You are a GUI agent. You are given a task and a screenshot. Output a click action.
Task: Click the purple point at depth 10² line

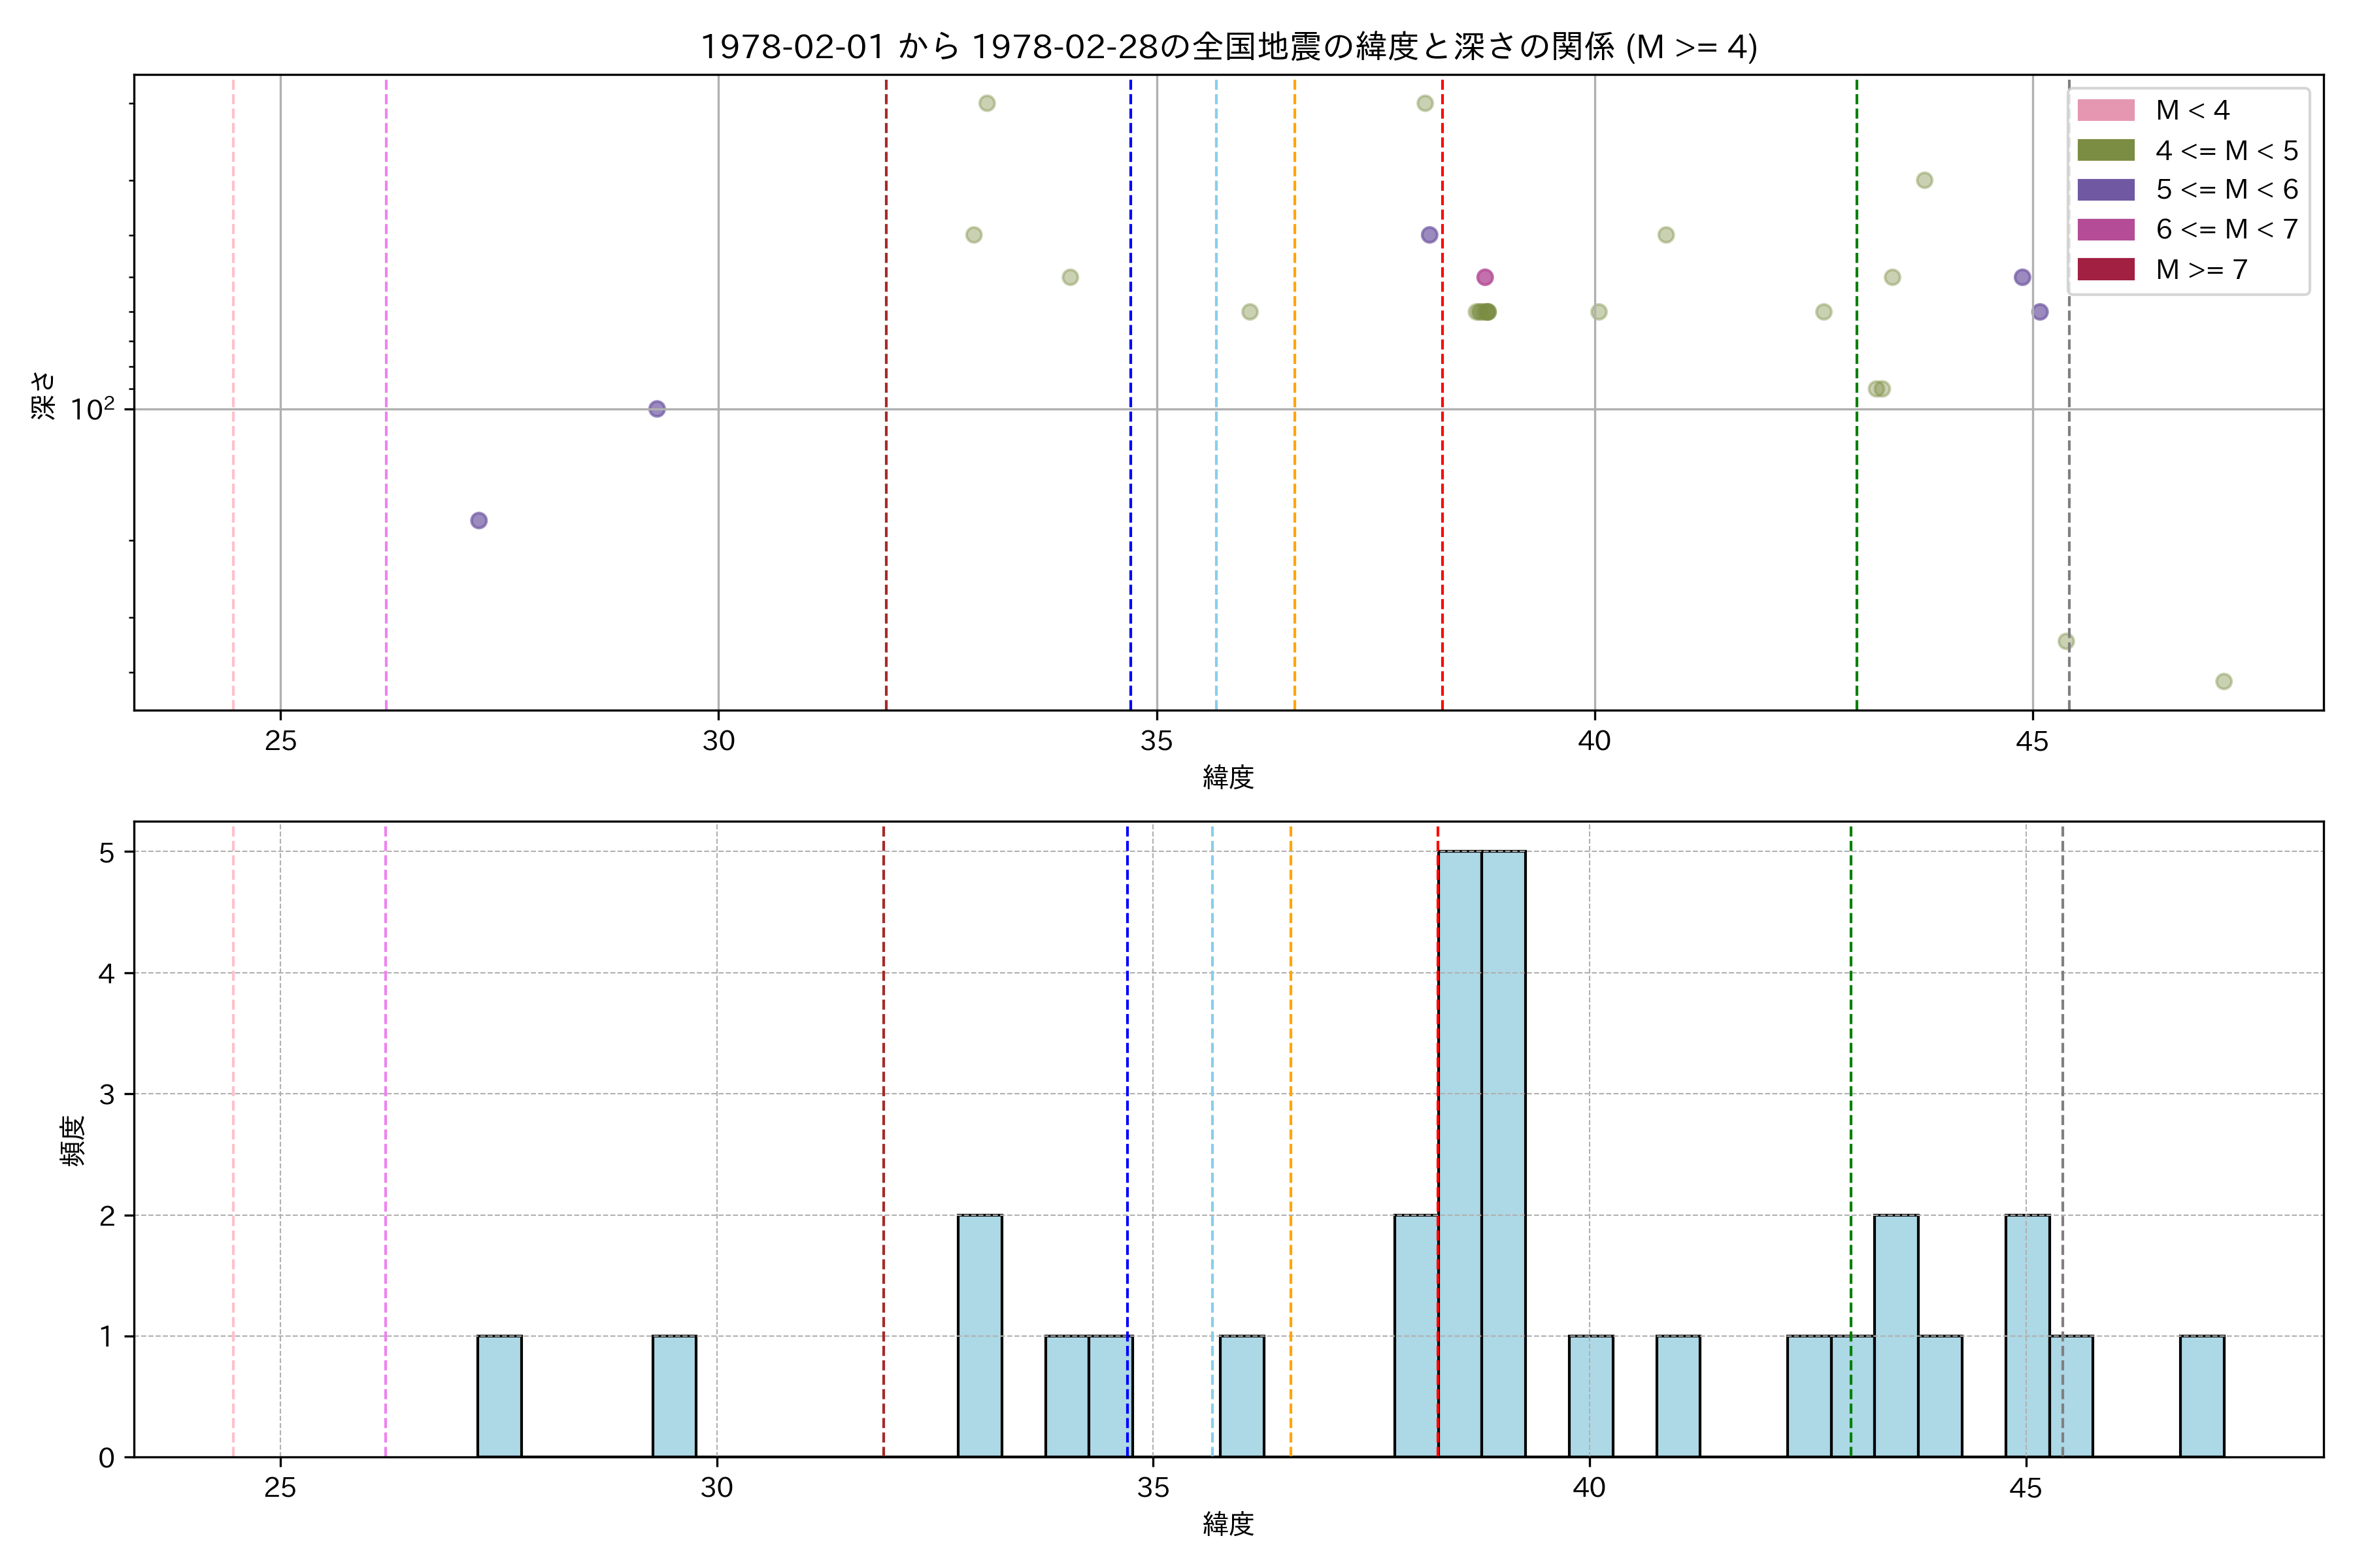pyautogui.click(x=656, y=409)
